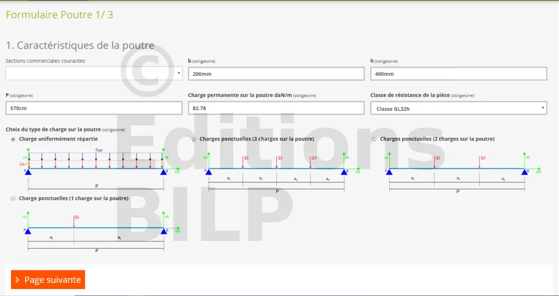Edit the Charge permanente field showing 82.78
The height and width of the screenshot is (296, 559).
pos(276,108)
